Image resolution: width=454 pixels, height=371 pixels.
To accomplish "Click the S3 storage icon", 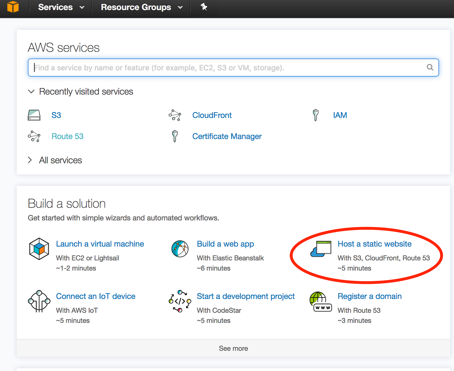I will 34,115.
